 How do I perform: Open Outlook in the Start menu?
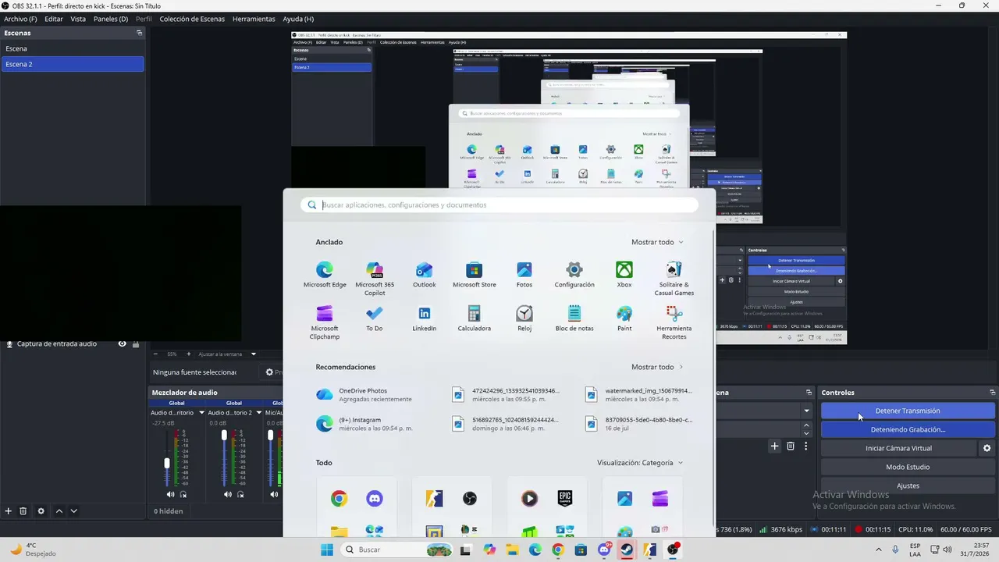[425, 275]
